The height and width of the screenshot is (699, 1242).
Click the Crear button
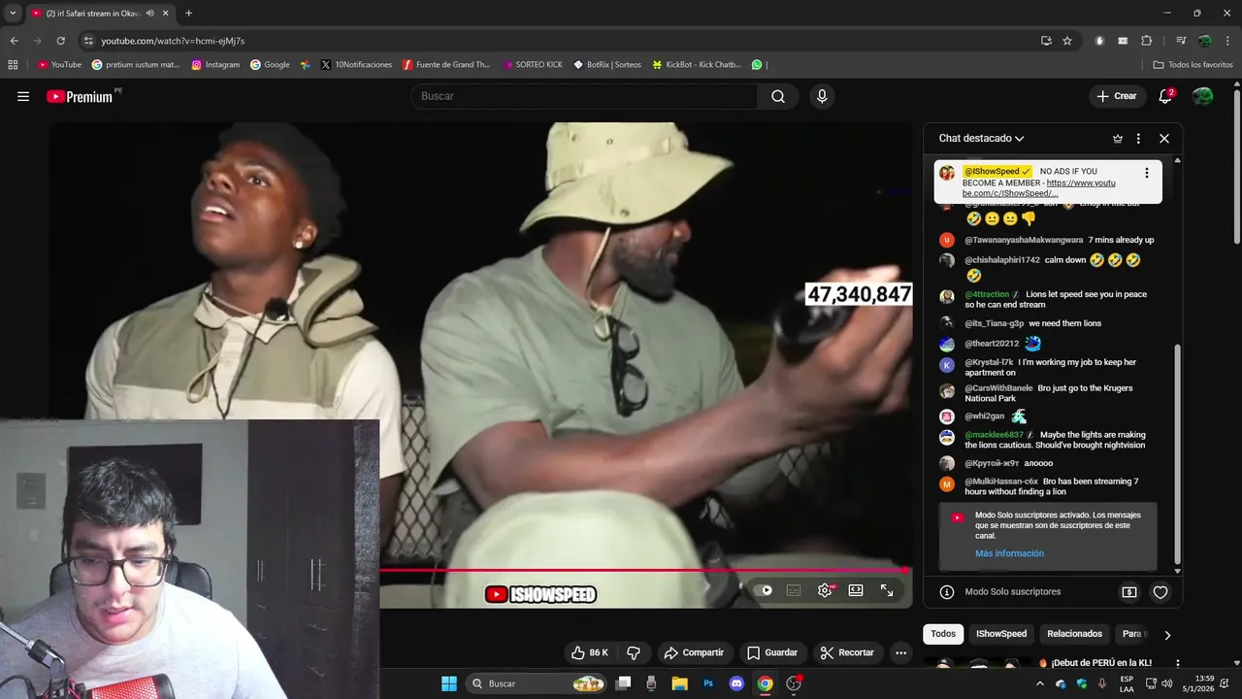point(1117,96)
